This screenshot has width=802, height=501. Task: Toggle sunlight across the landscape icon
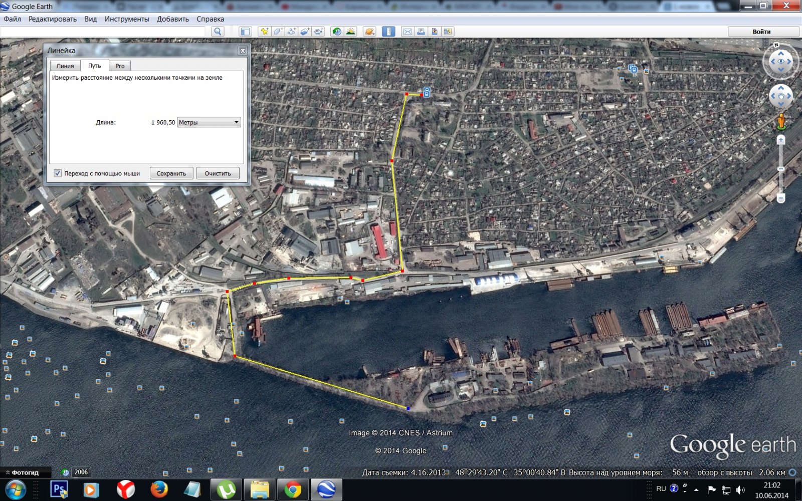tap(350, 31)
